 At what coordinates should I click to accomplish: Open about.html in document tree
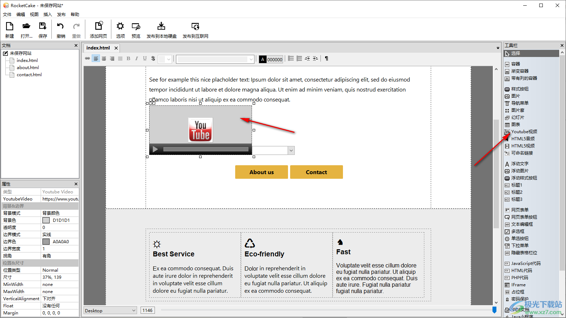click(x=28, y=68)
